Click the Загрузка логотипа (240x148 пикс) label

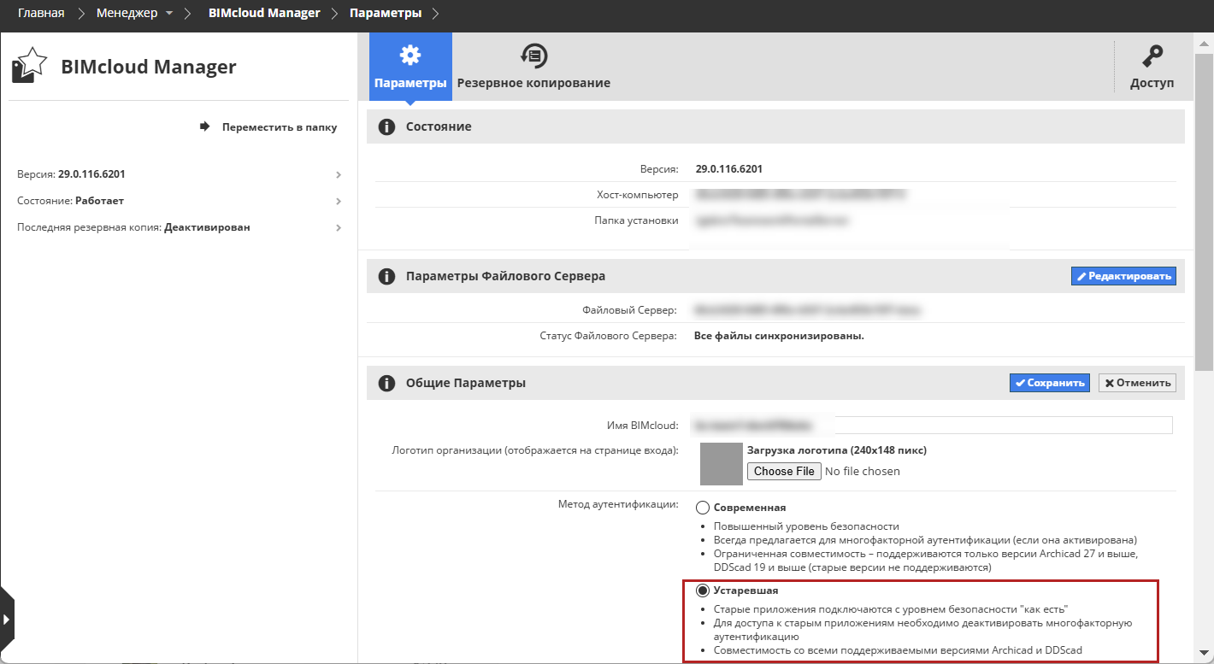coord(837,450)
